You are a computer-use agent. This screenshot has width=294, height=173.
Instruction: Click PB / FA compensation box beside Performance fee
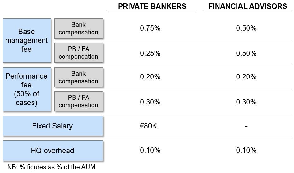[x=78, y=101]
